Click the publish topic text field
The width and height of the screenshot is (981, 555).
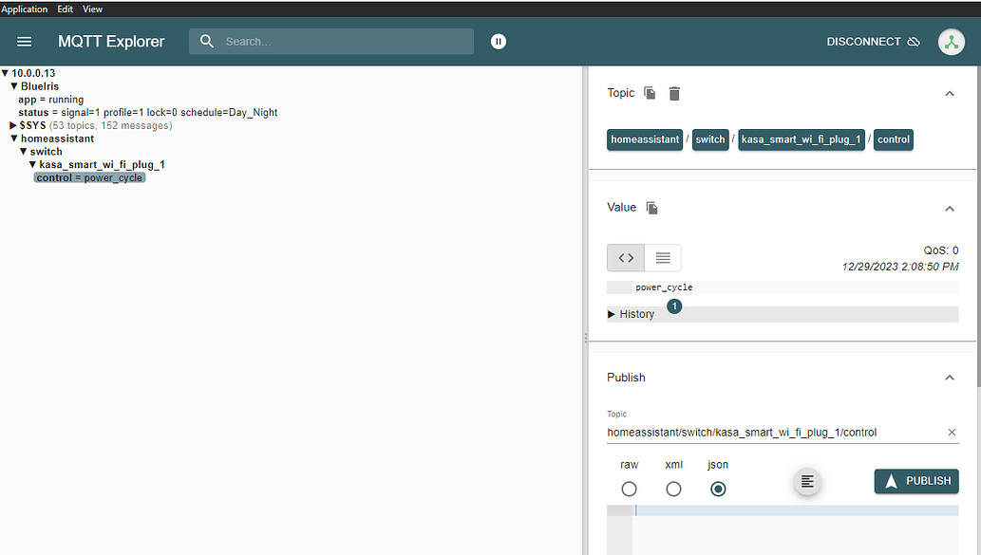(x=775, y=432)
